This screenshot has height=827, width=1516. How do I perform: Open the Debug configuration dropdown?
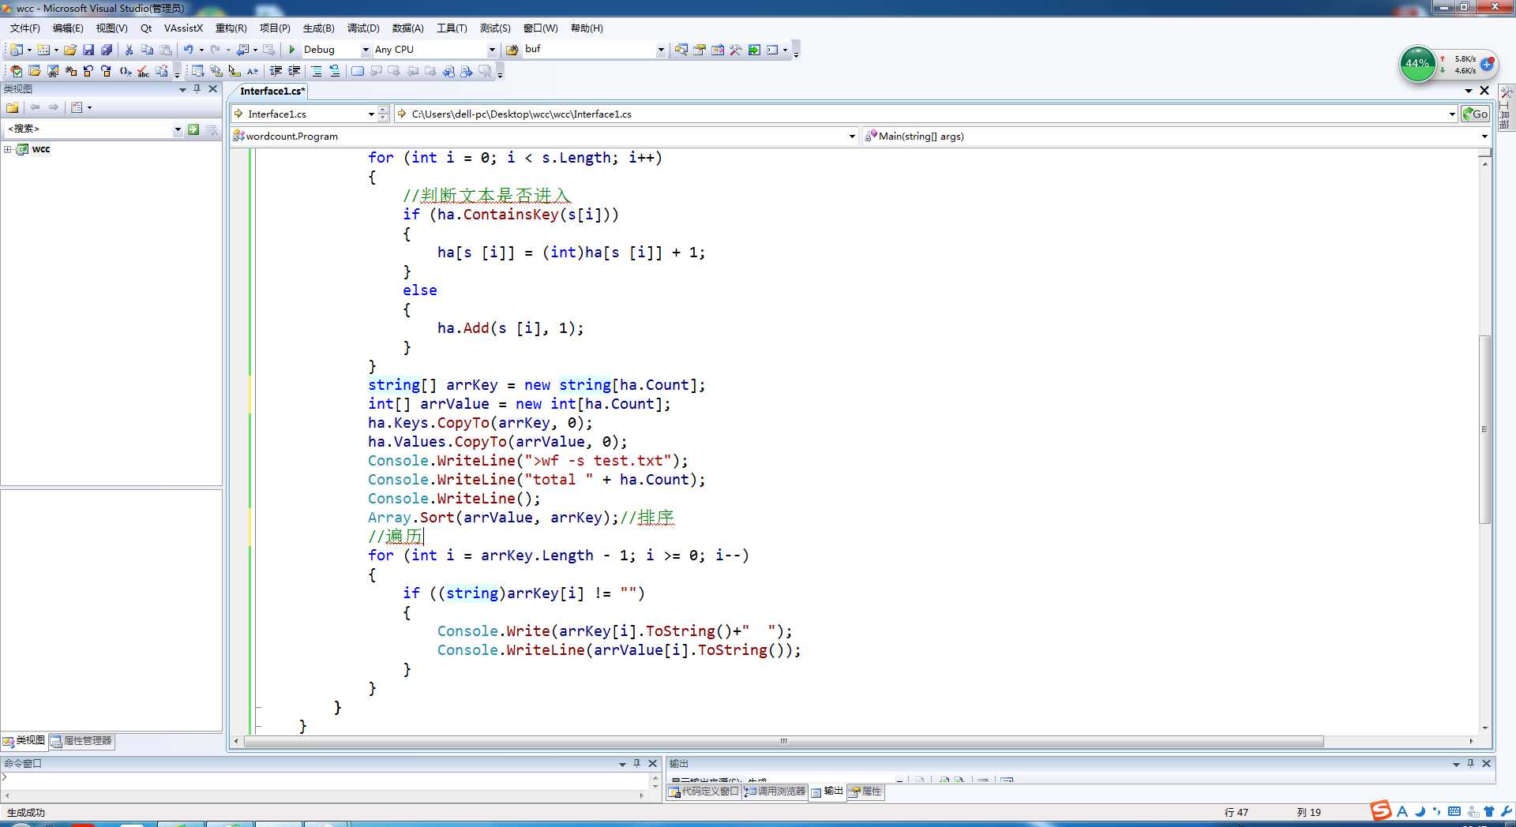click(x=366, y=50)
